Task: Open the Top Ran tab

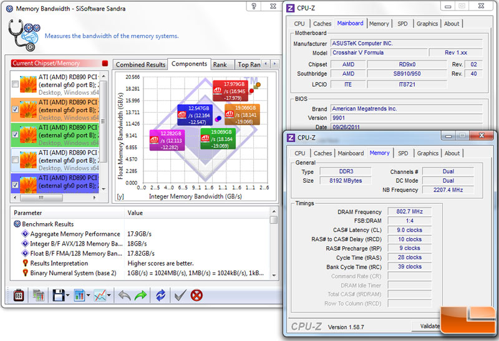Action: point(248,65)
